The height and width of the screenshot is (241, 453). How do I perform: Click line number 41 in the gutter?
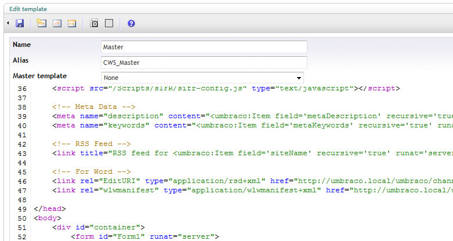[22, 135]
